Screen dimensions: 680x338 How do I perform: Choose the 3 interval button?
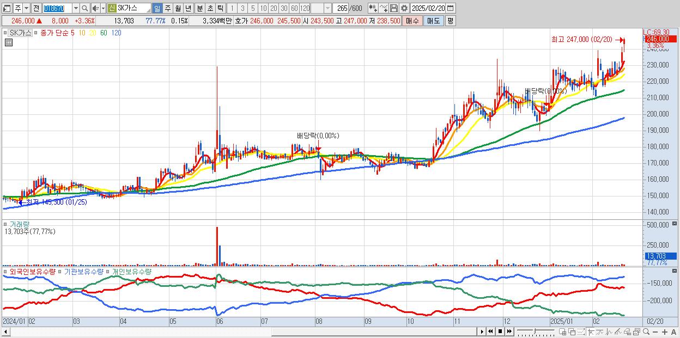pyautogui.click(x=242, y=8)
